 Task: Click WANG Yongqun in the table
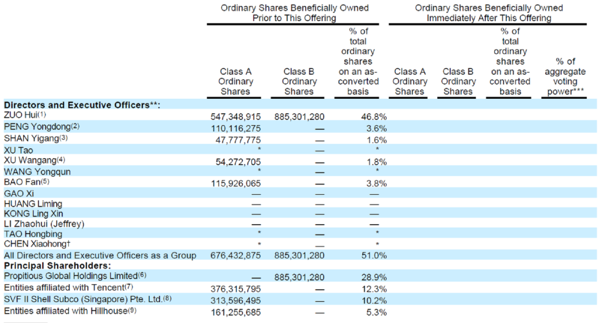[37, 171]
